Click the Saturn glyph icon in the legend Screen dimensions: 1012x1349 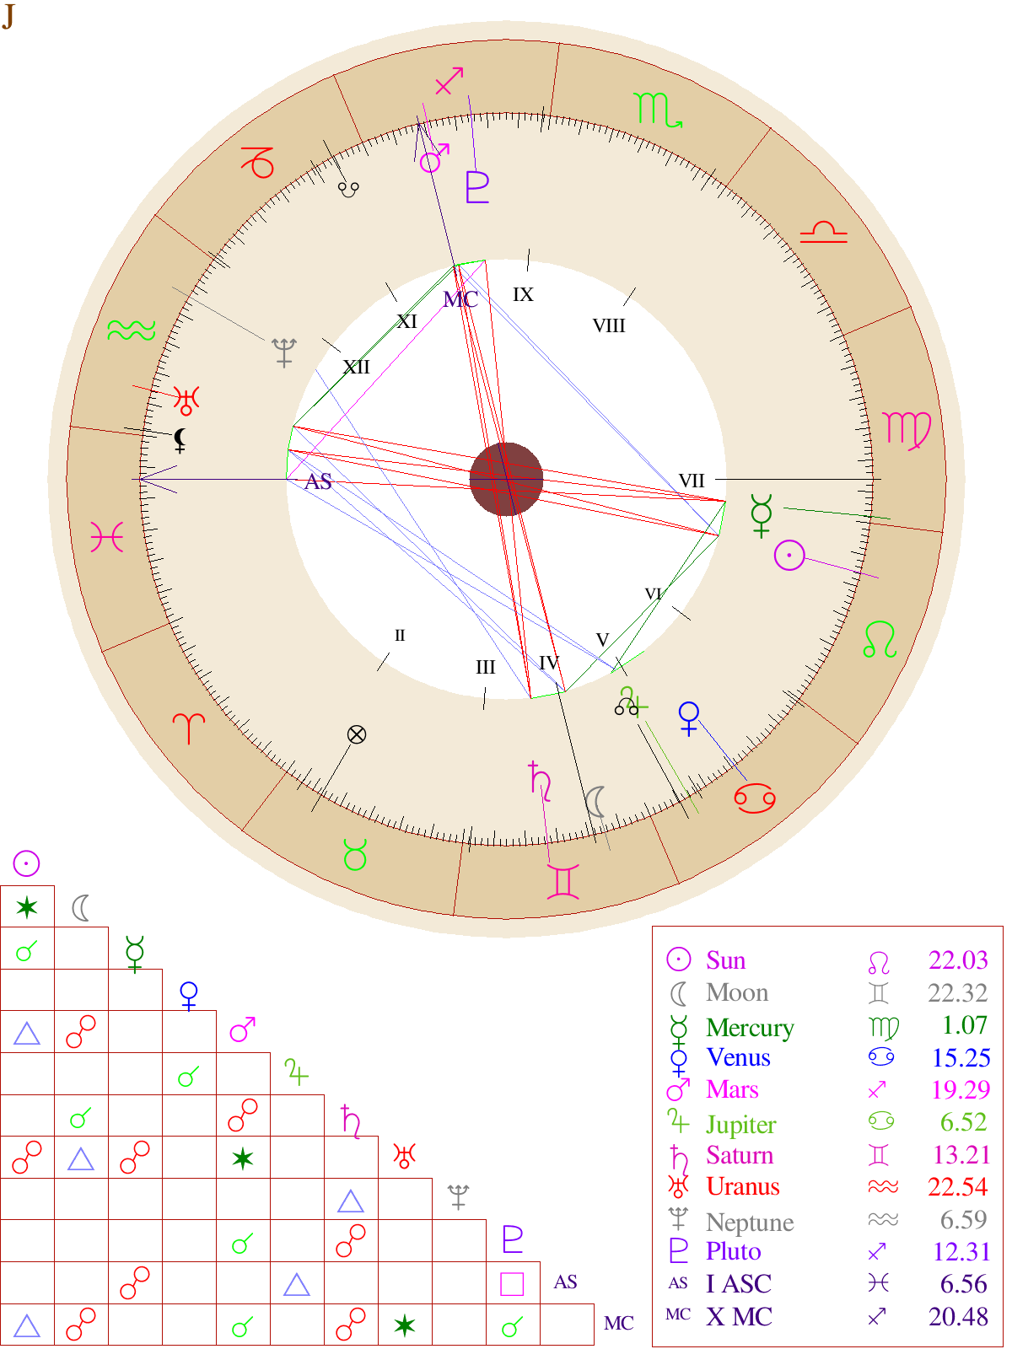[679, 1157]
